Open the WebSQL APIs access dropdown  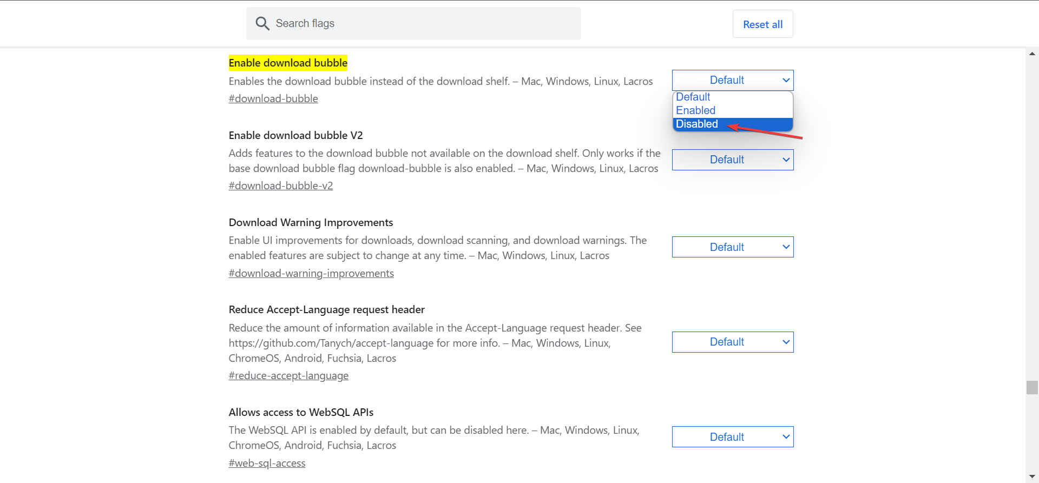click(x=732, y=437)
